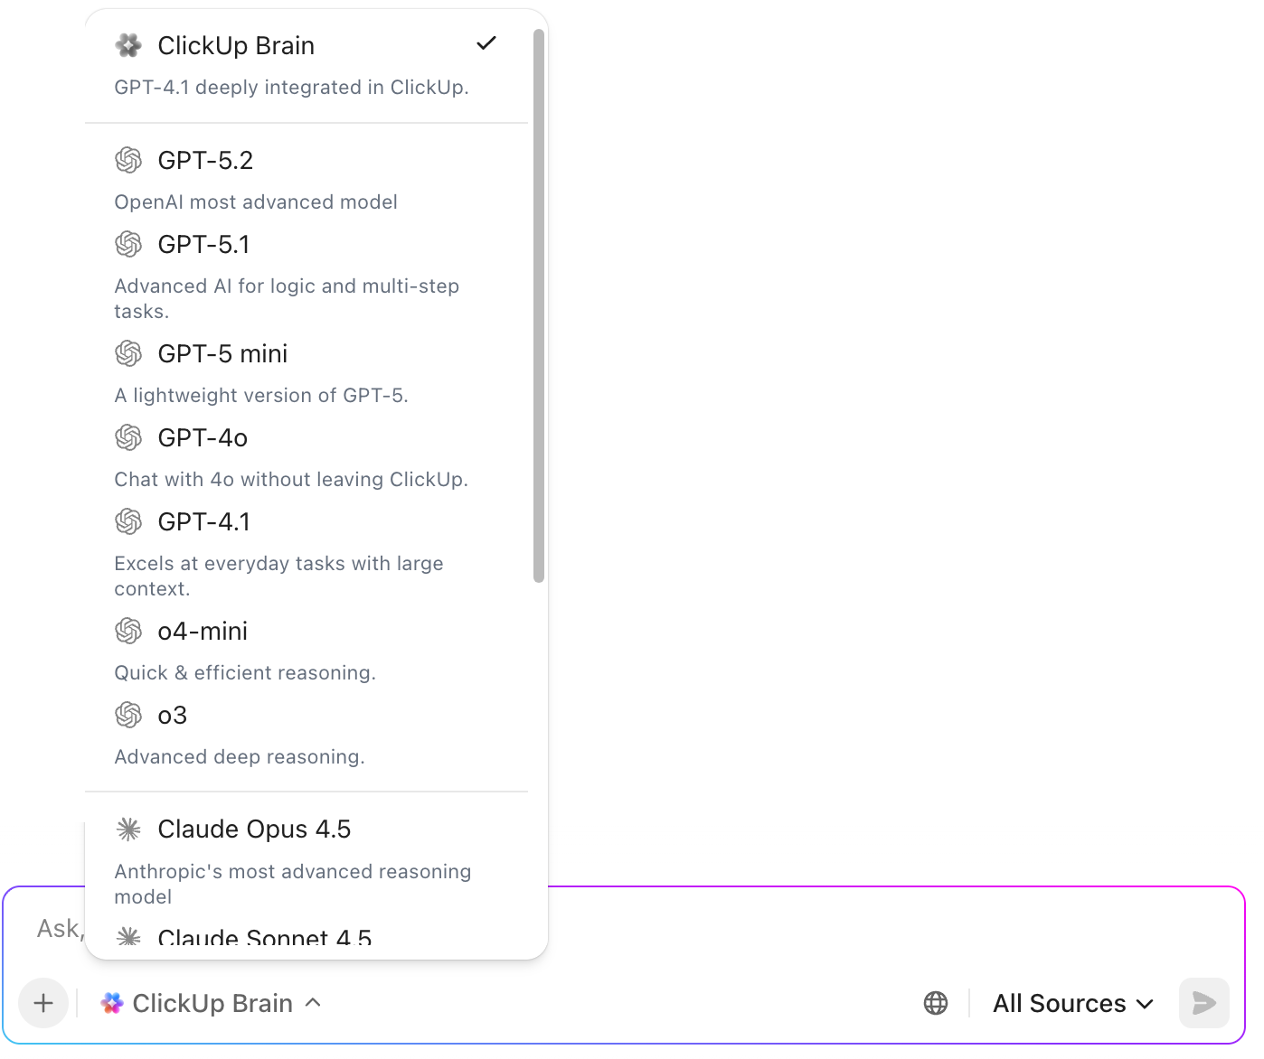
Task: Click the GPT-4.1 model entry
Action: [203, 521]
